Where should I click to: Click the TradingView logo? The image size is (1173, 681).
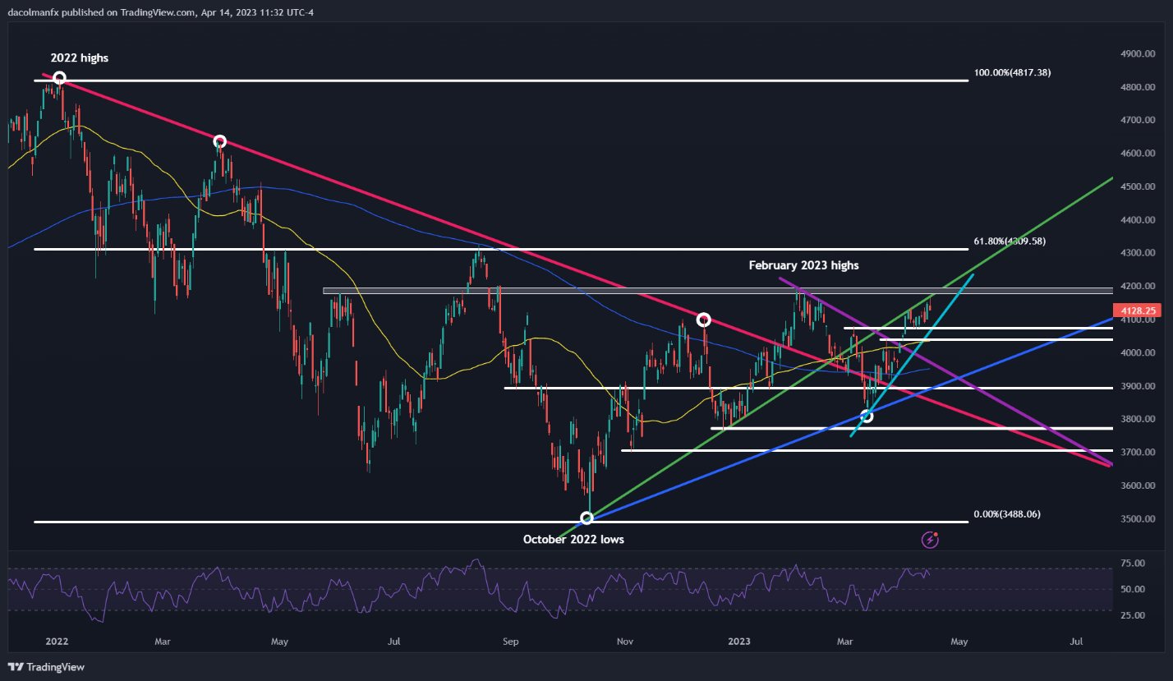click(47, 667)
